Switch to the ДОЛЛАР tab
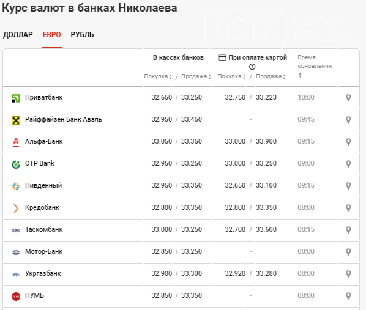 tap(18, 35)
